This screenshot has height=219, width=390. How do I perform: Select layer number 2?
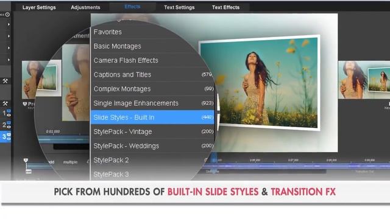(4, 125)
